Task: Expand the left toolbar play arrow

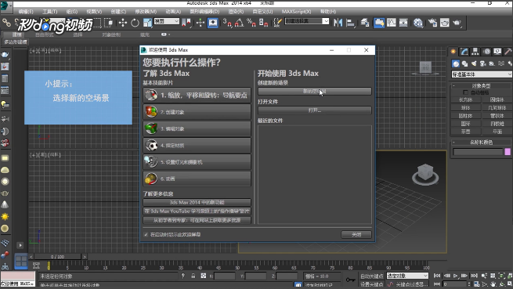Action: [20, 245]
